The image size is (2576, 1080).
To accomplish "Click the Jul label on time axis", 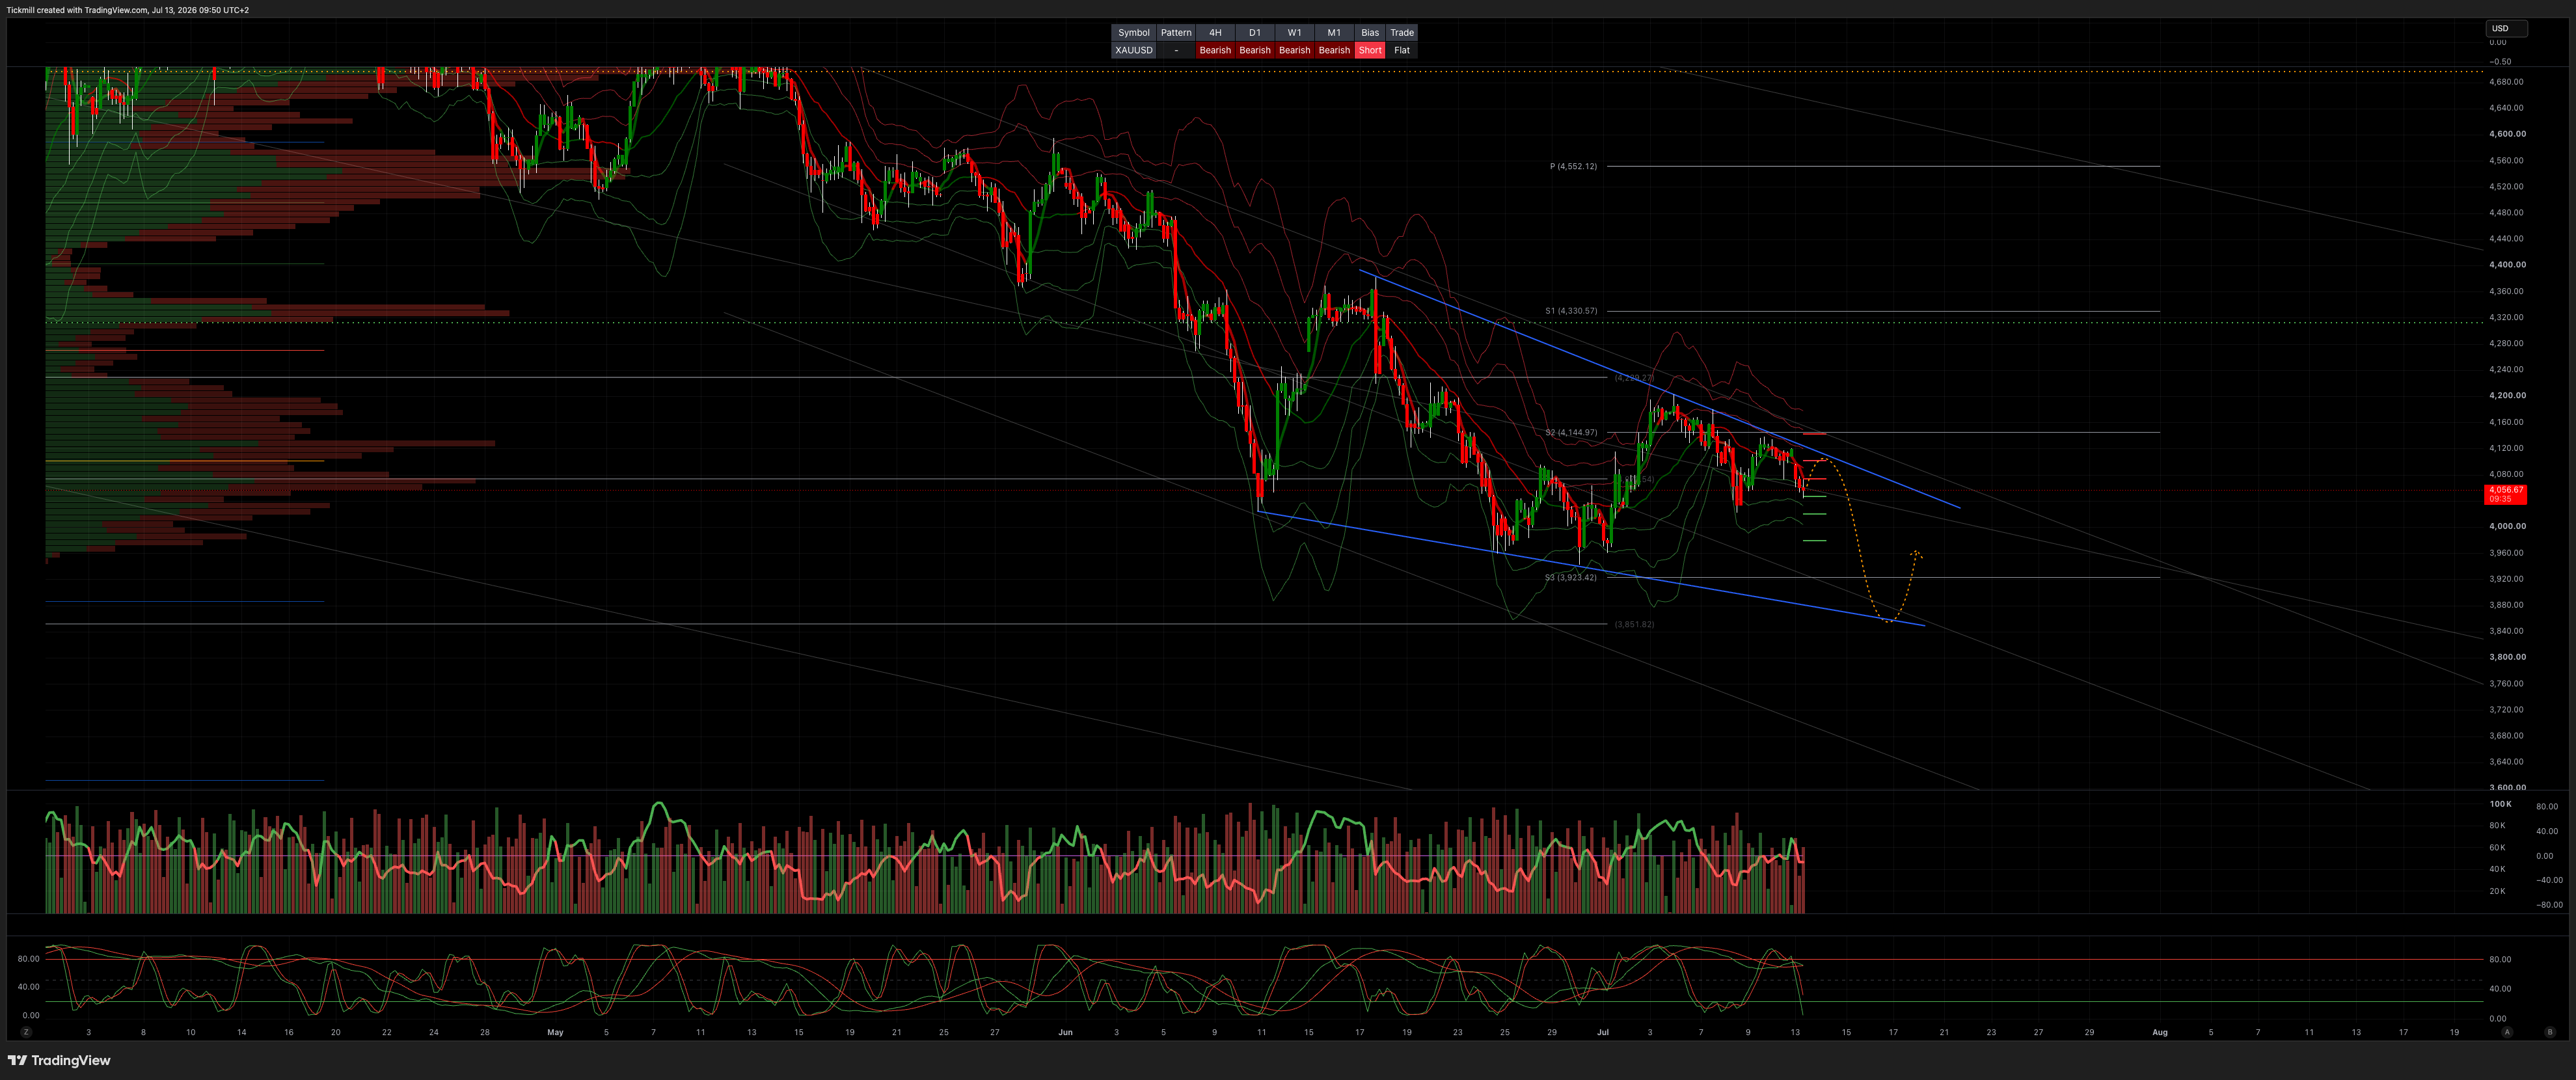I will [1603, 1032].
